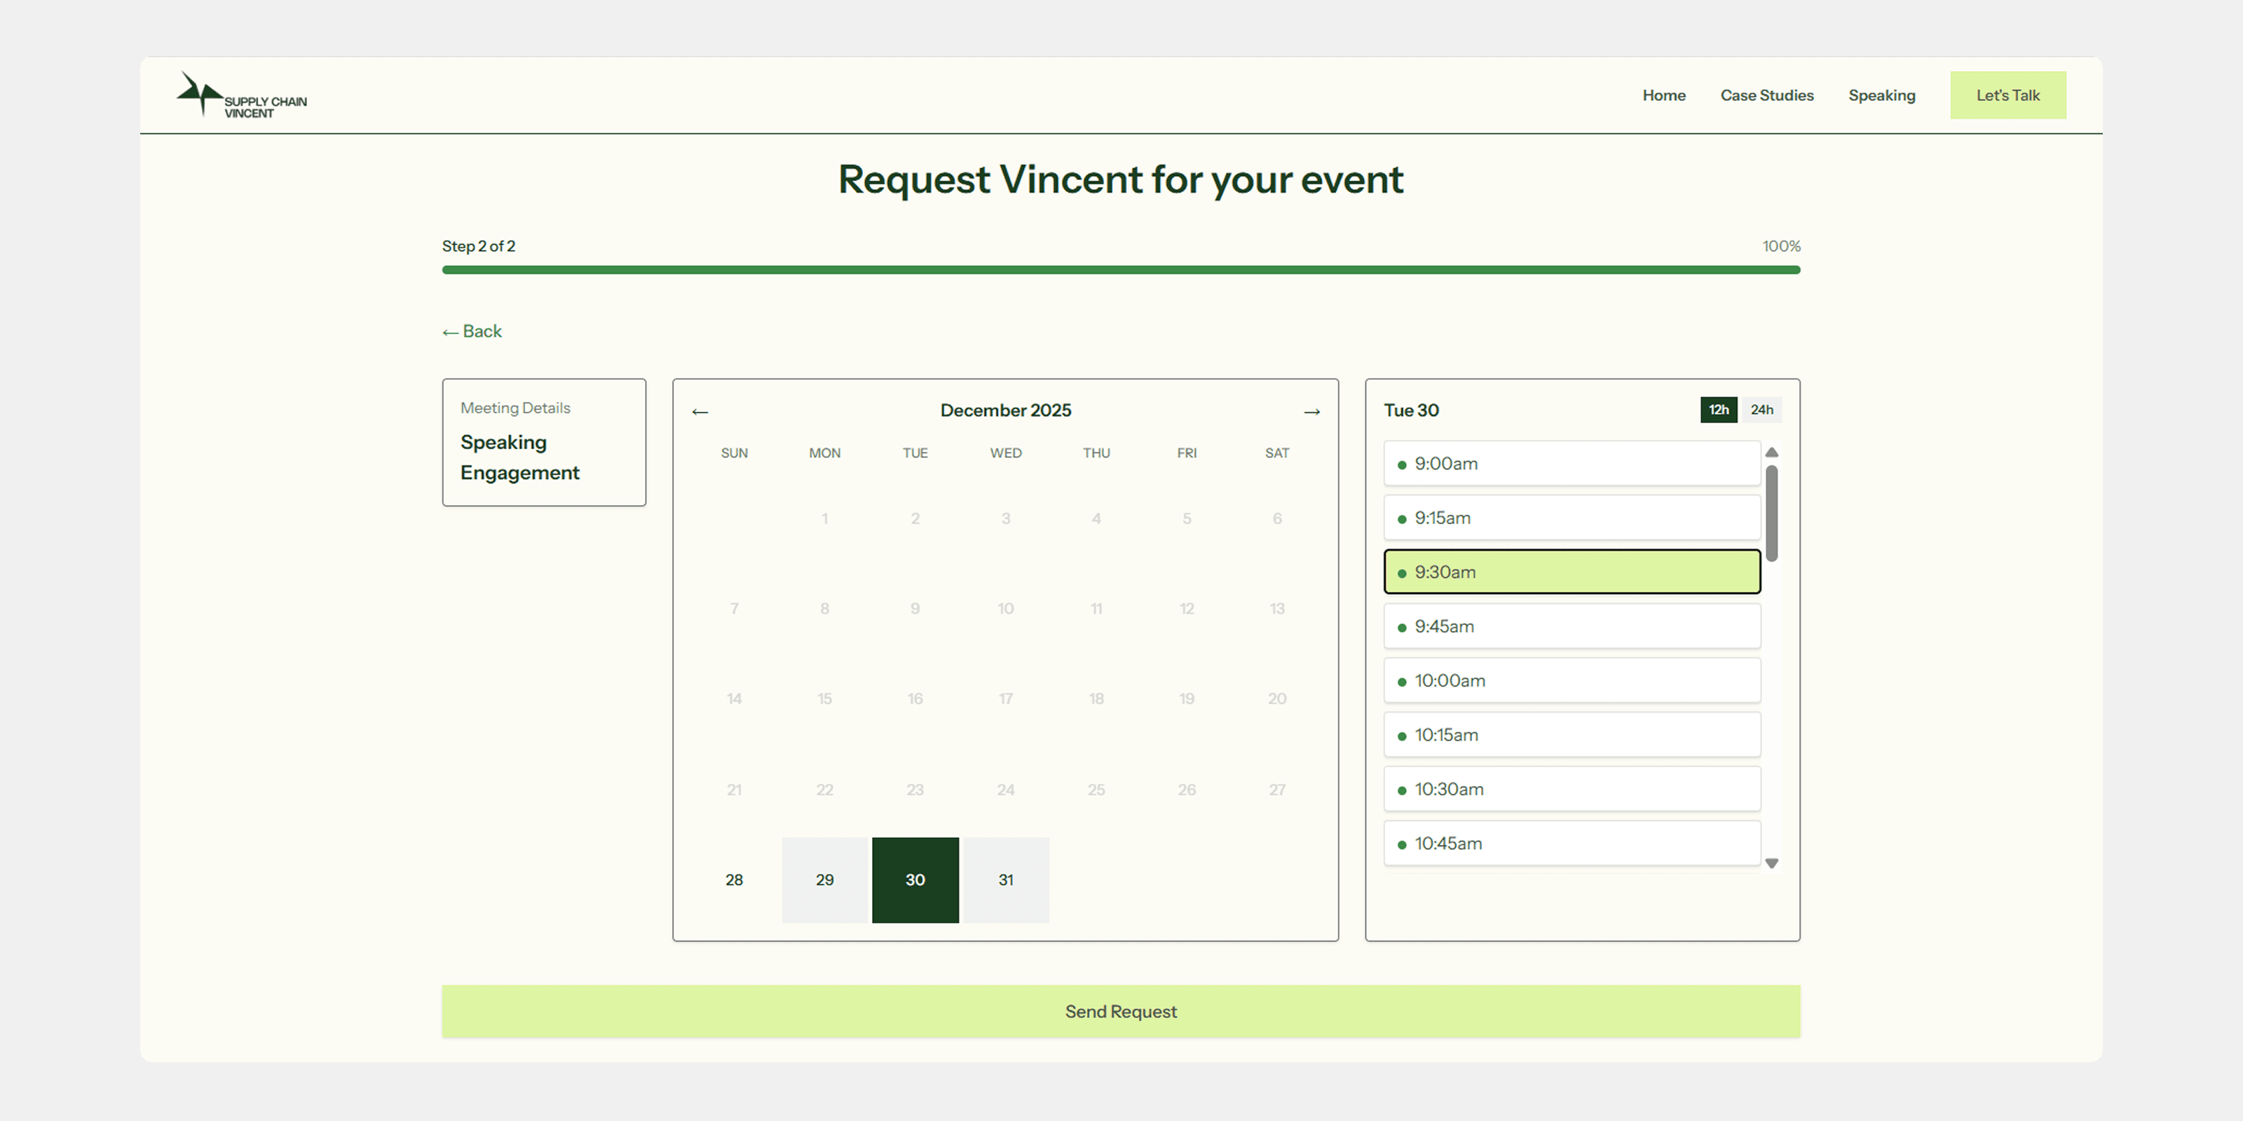Viewport: 2243px width, 1121px height.
Task: Select the 9:00am time slot
Action: click(1572, 464)
